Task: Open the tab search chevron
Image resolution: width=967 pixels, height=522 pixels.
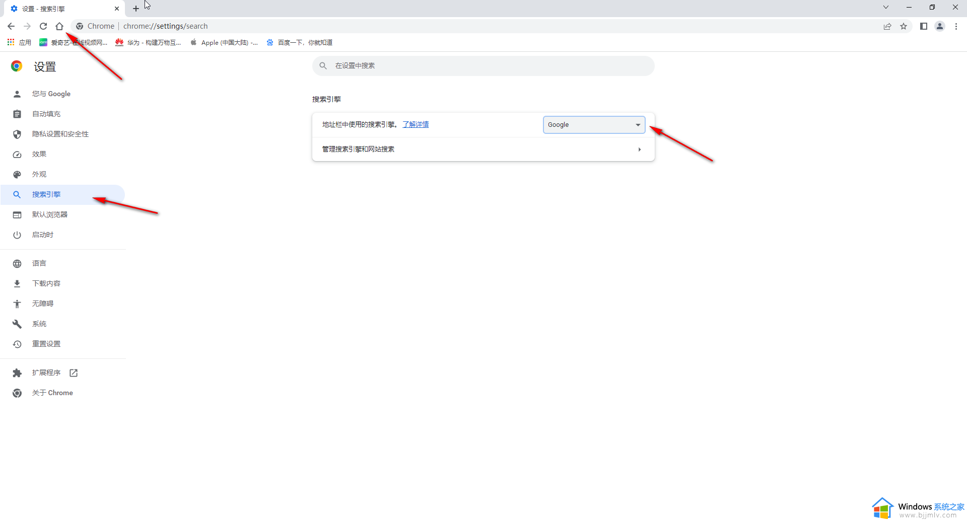Action: (886, 7)
